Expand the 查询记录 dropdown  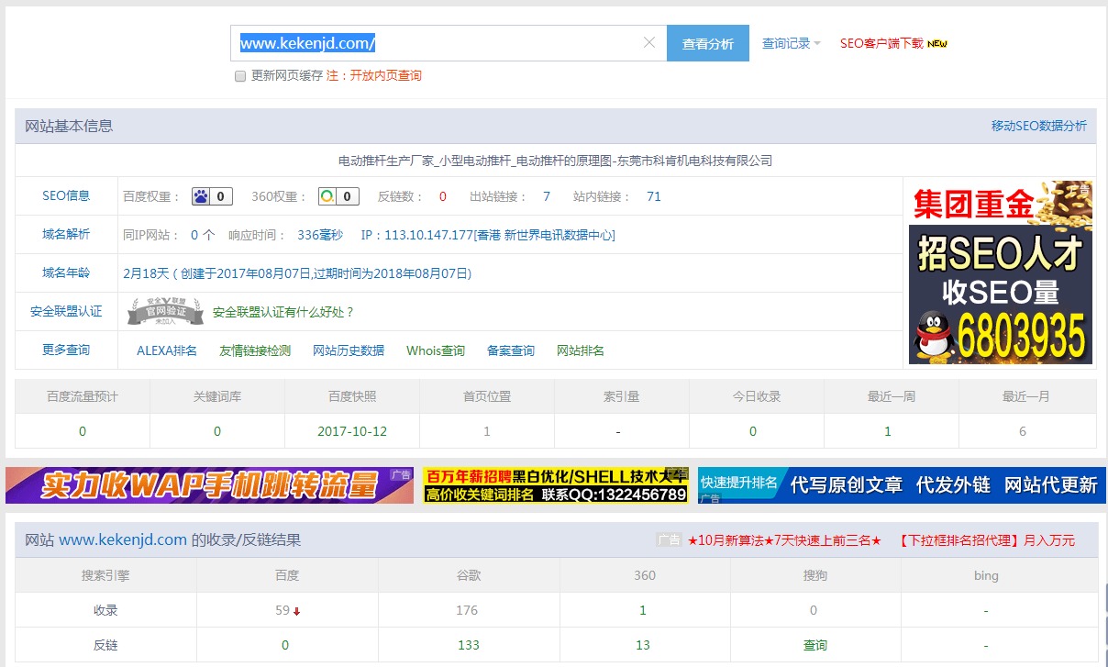coord(791,43)
